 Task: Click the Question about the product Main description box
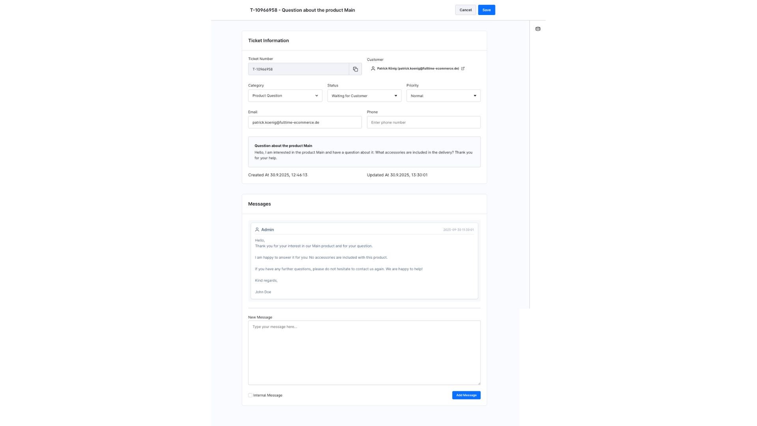click(364, 152)
